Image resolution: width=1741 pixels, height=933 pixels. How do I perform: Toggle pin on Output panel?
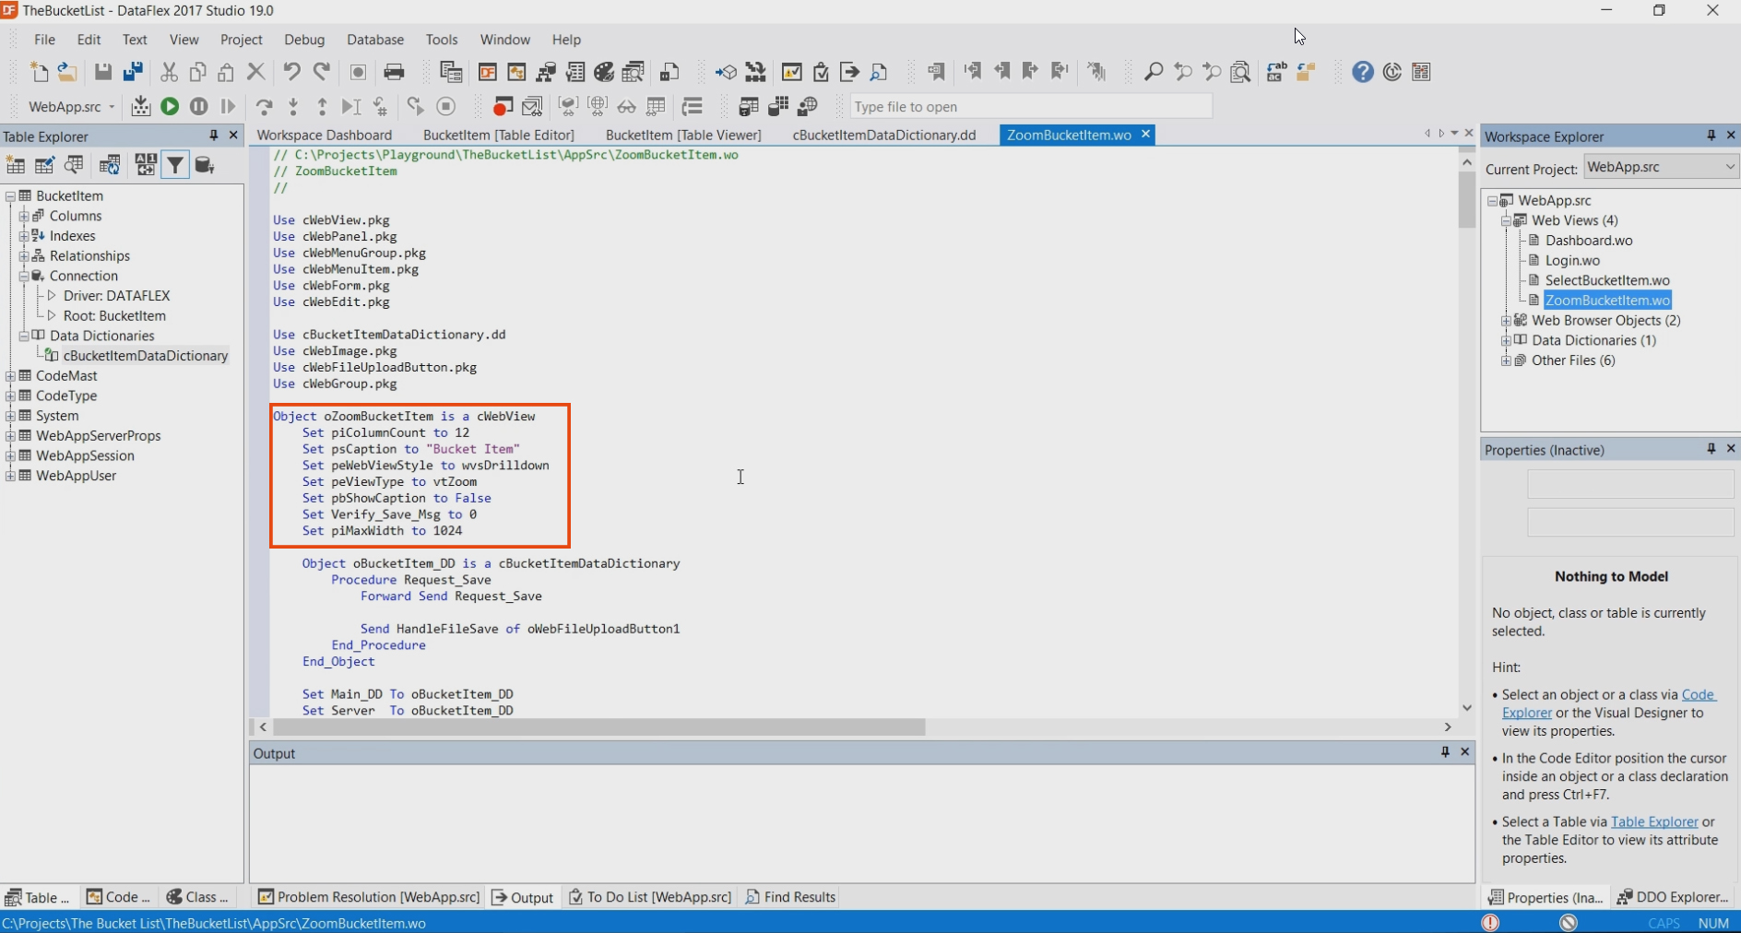click(1445, 752)
